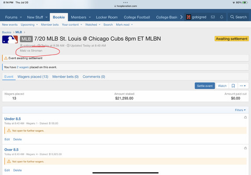Click Delete under Over 8.5
Viewport: 251px width, 175px height.
pyautogui.click(x=18, y=170)
